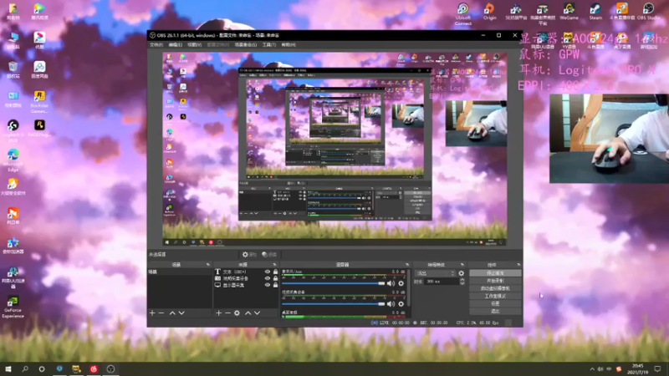Image resolution: width=669 pixels, height=376 pixels.
Task: Adjust transition duration stepper arrows
Action: click(462, 282)
